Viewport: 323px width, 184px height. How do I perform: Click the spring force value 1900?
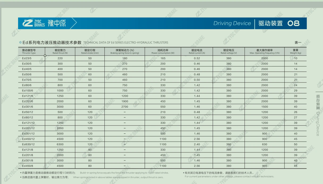(125, 101)
